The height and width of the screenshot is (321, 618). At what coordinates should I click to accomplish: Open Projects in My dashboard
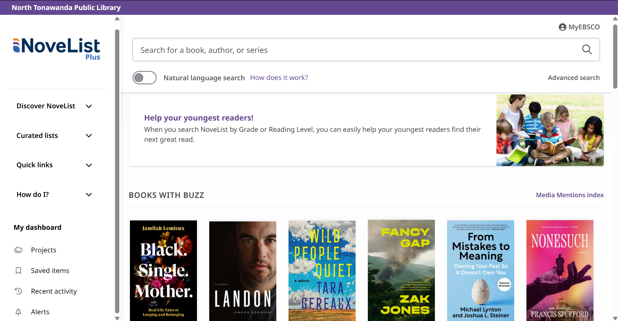tap(44, 250)
